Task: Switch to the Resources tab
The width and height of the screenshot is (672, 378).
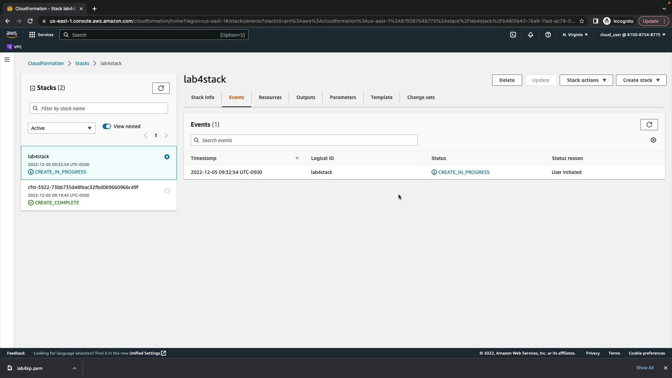Action: coord(270,97)
